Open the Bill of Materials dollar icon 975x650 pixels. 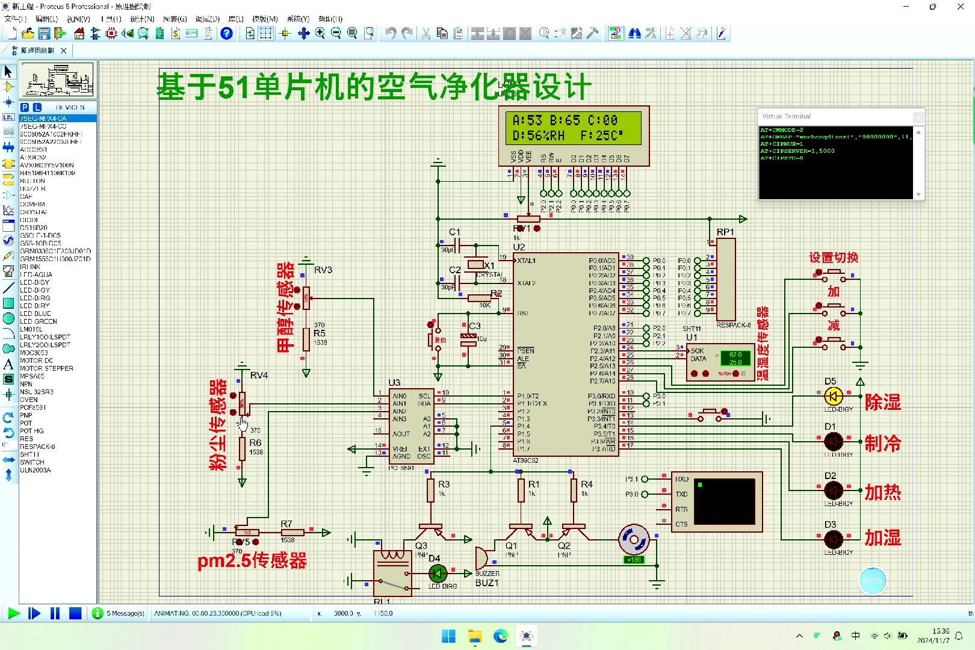(176, 34)
